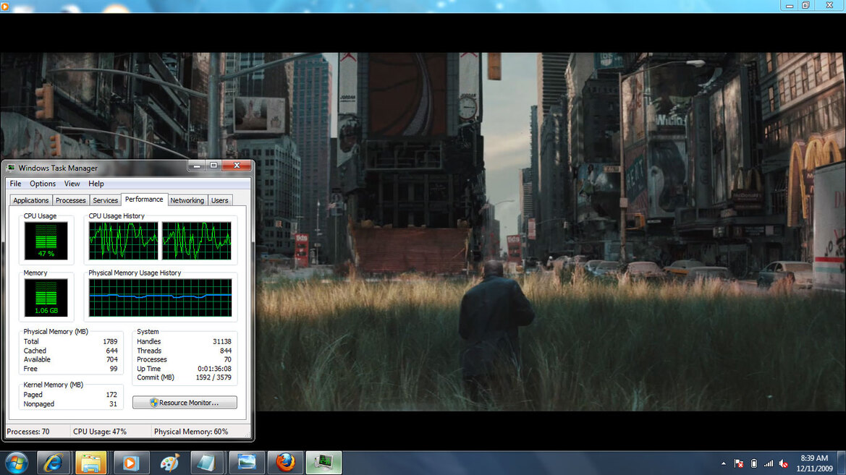Click the Memory 1.06 GB meter

pos(46,298)
